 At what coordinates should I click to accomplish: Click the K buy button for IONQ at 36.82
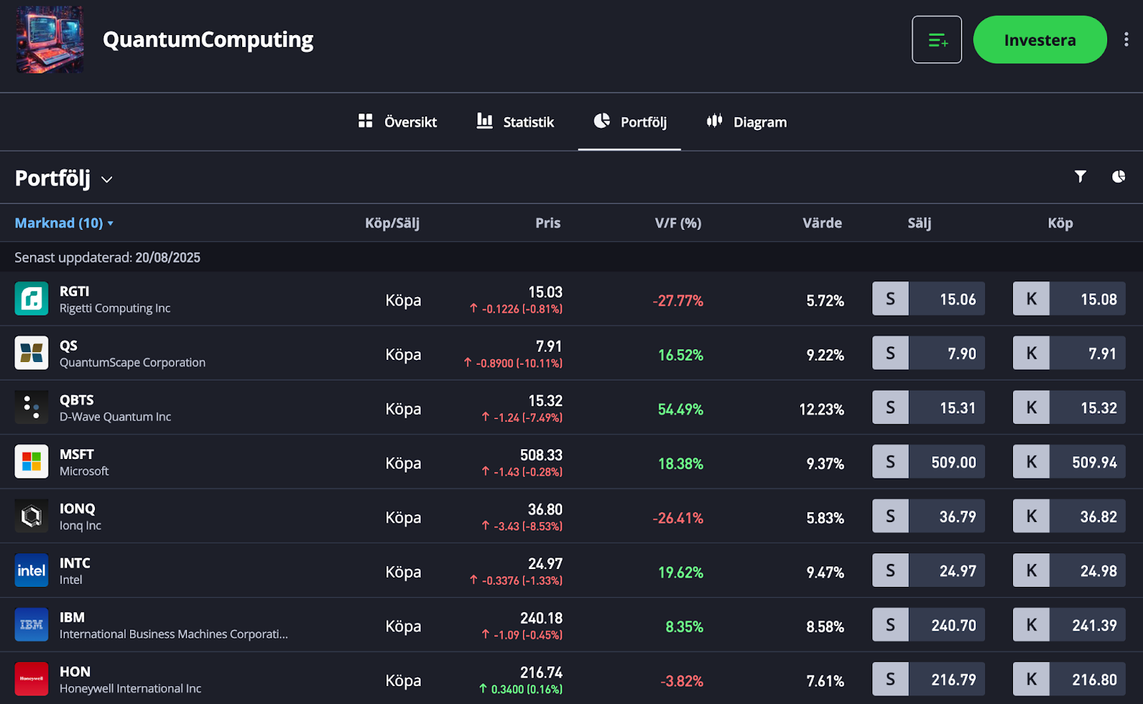coord(1069,516)
